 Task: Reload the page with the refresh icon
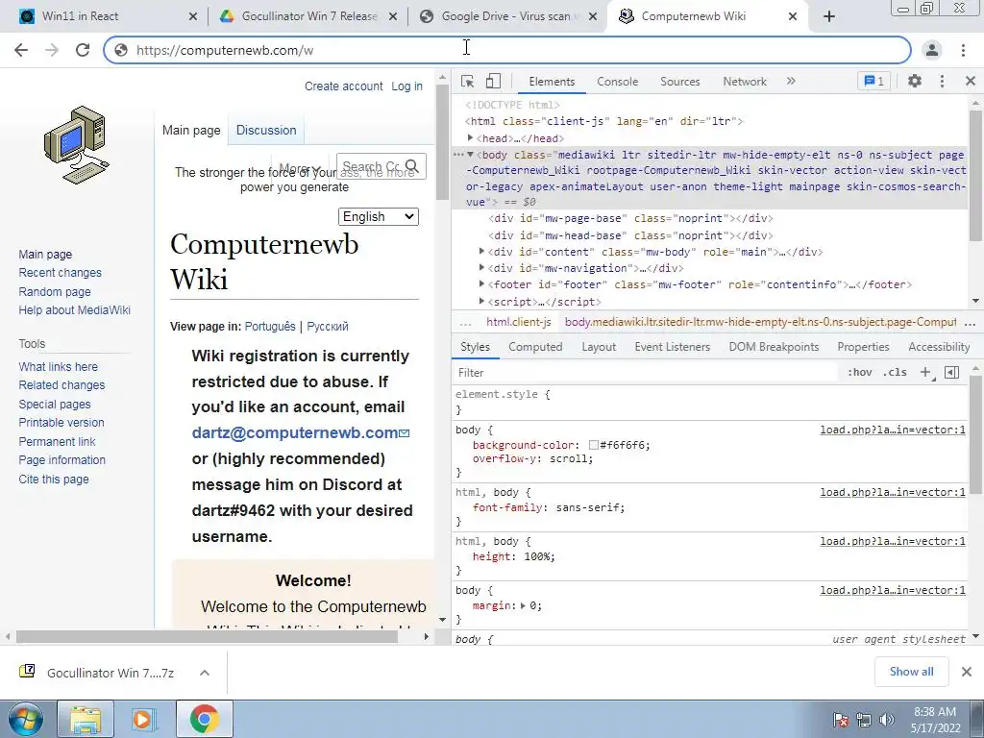(83, 50)
